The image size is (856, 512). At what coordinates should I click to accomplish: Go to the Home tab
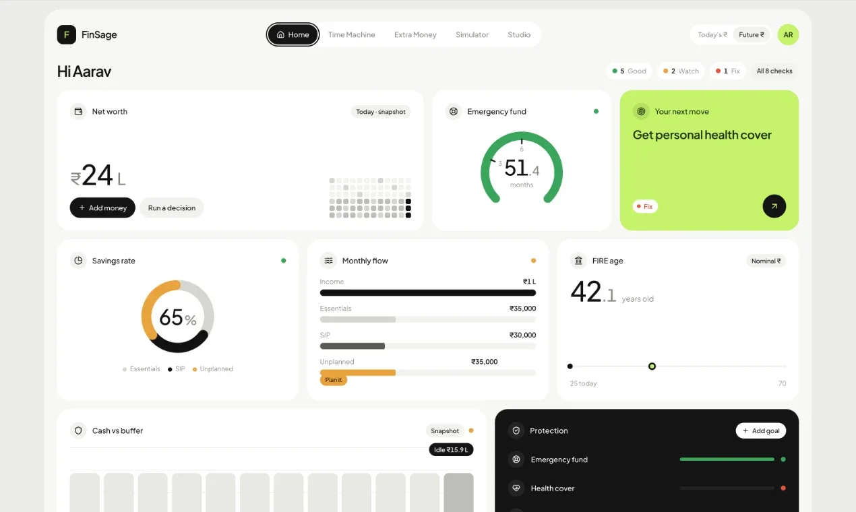pos(293,34)
